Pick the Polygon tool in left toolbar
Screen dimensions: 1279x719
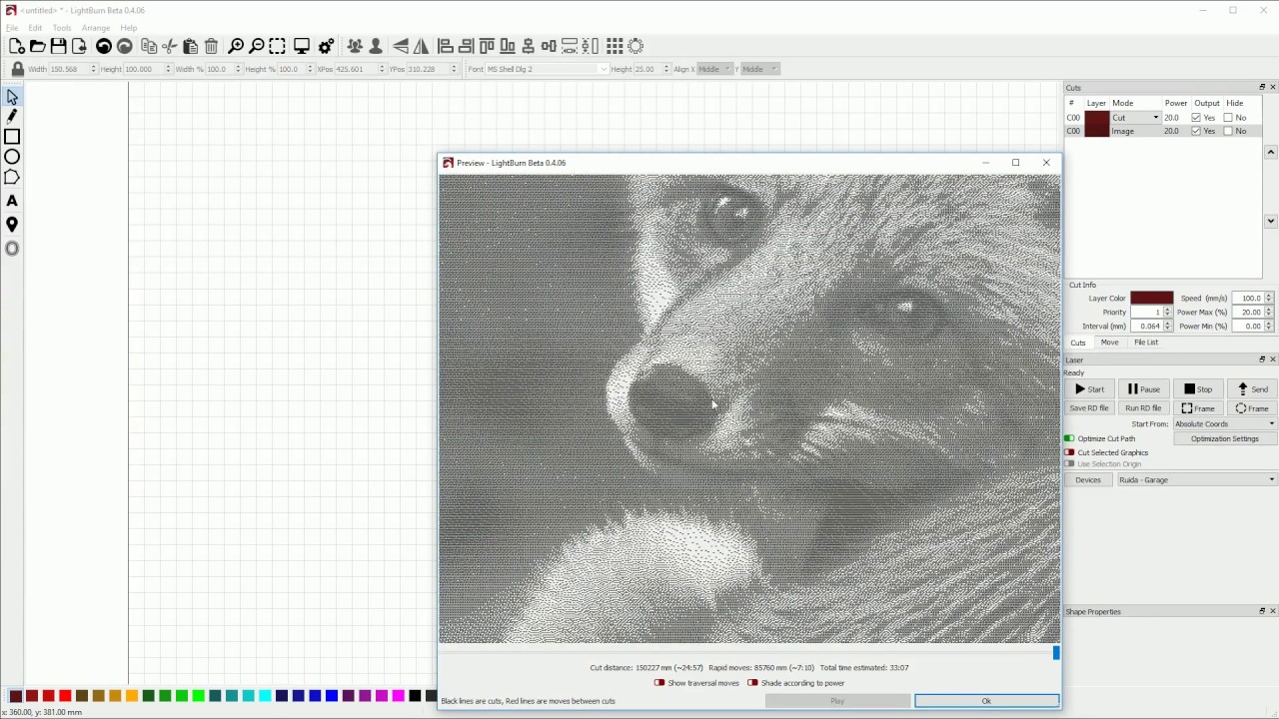12,177
